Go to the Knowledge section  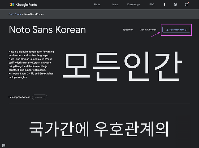coord(133,5)
